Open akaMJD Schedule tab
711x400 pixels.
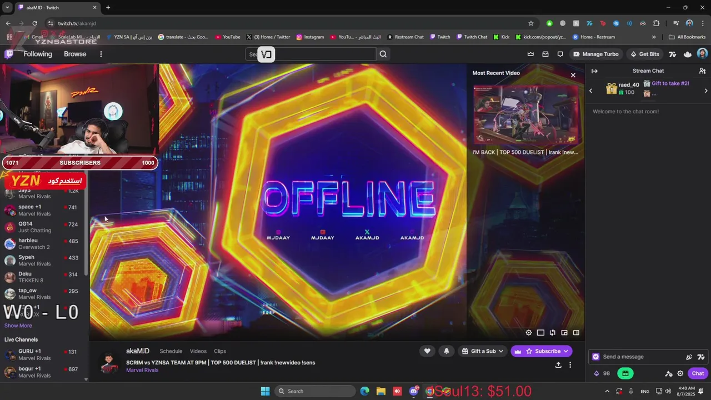click(x=171, y=351)
